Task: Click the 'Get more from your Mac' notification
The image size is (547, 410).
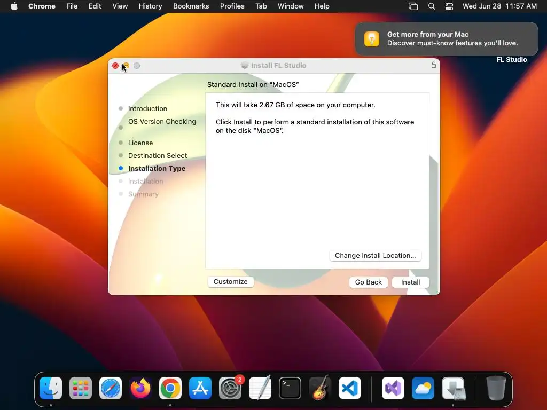Action: [x=447, y=38]
